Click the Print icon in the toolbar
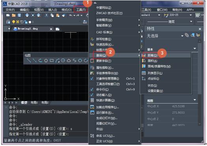This screenshot has height=146, width=207. (x=27, y=15)
